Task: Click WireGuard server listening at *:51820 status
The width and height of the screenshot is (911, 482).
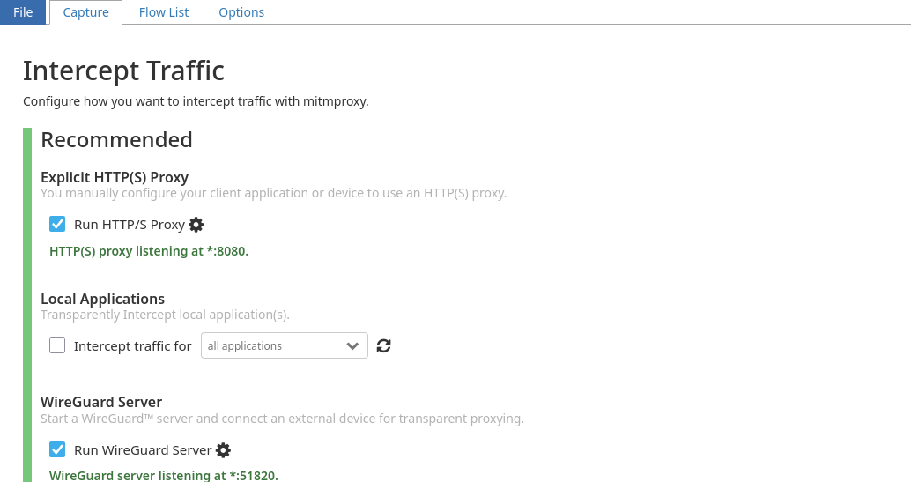Action: [164, 475]
